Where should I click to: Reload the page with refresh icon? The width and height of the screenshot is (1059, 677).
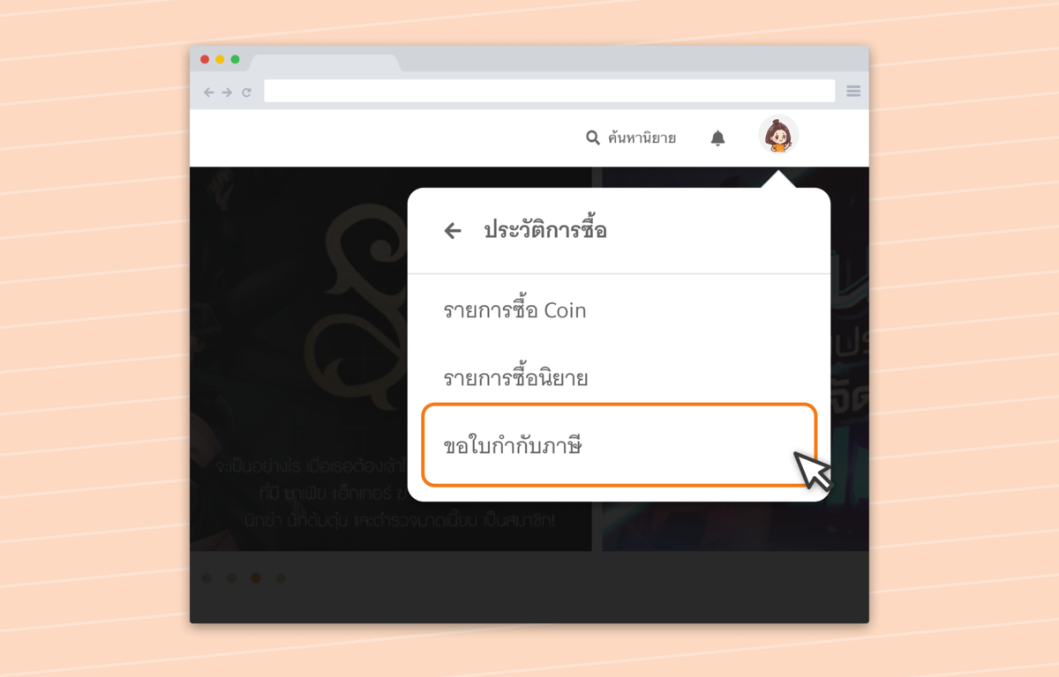click(x=247, y=92)
